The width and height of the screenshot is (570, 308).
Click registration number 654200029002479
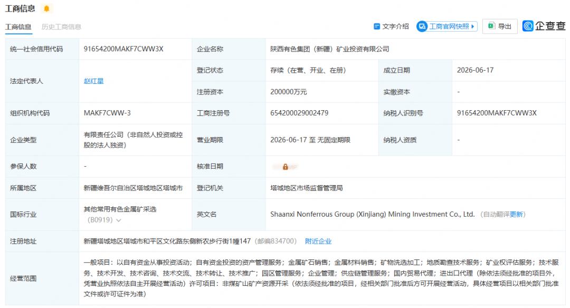pos(299,113)
